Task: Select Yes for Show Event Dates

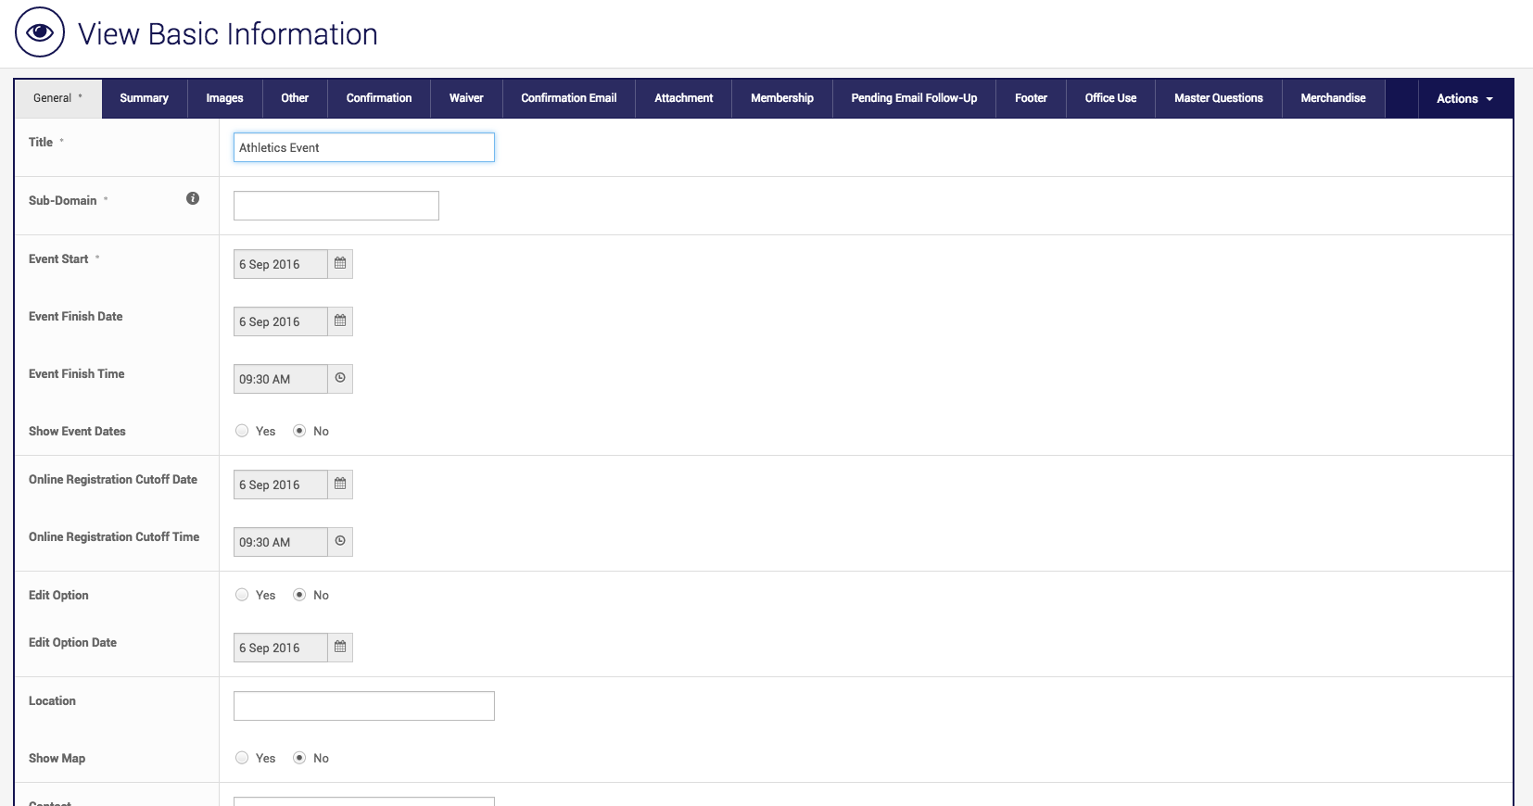Action: click(242, 431)
